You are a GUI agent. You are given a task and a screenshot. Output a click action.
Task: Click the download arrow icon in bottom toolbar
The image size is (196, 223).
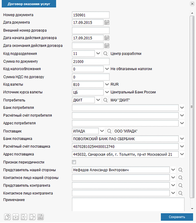[x=16, y=217]
